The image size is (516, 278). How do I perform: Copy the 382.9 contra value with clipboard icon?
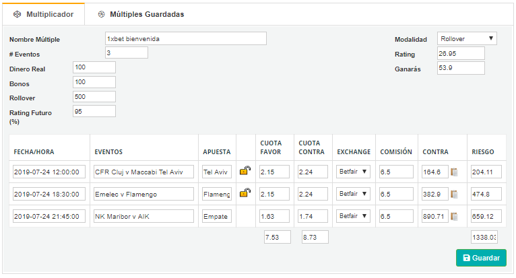[x=454, y=194]
